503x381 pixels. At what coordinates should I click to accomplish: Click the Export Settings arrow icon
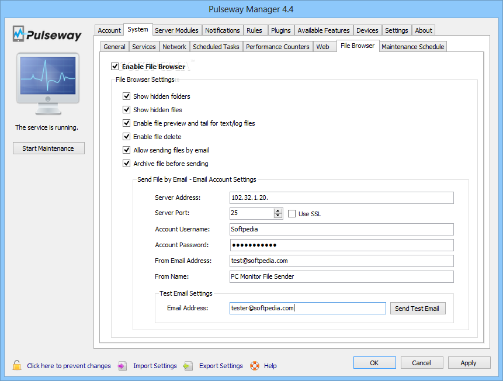188,366
